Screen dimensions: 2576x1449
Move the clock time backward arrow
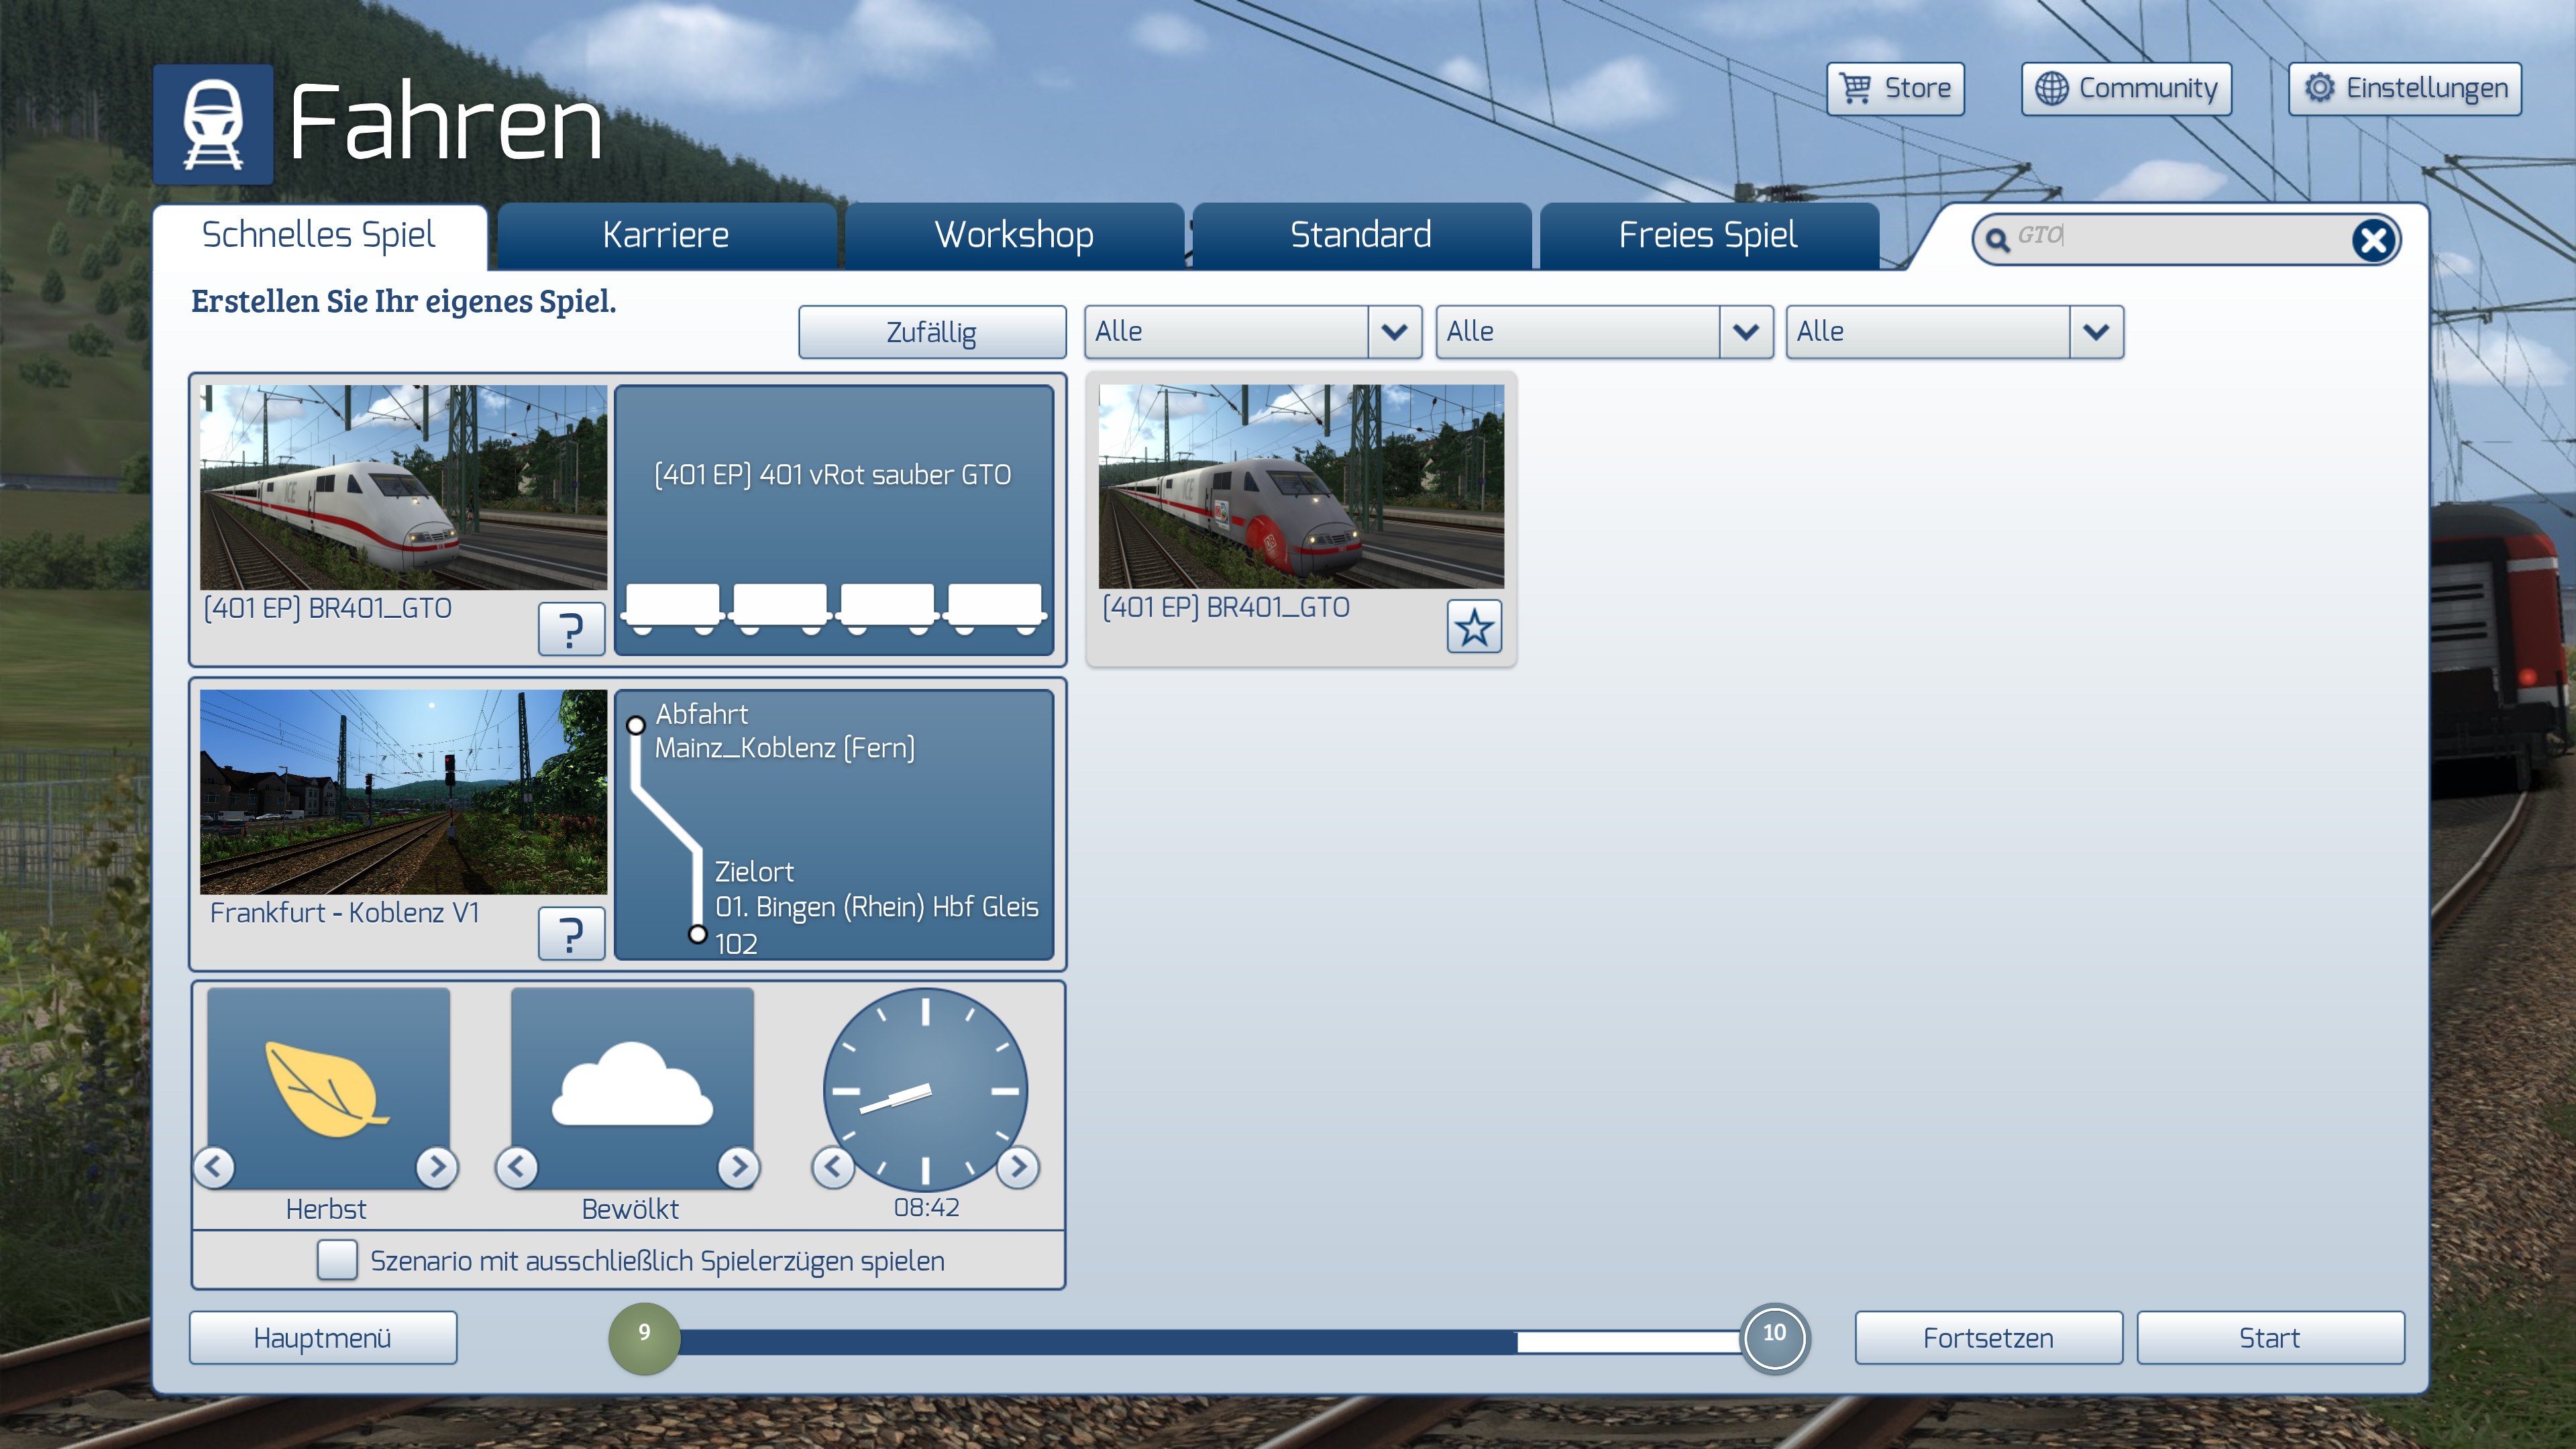point(833,1166)
